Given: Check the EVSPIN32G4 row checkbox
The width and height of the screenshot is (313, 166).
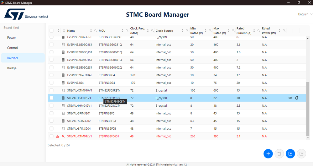Looking at the screenshot, I should click(x=51, y=83).
